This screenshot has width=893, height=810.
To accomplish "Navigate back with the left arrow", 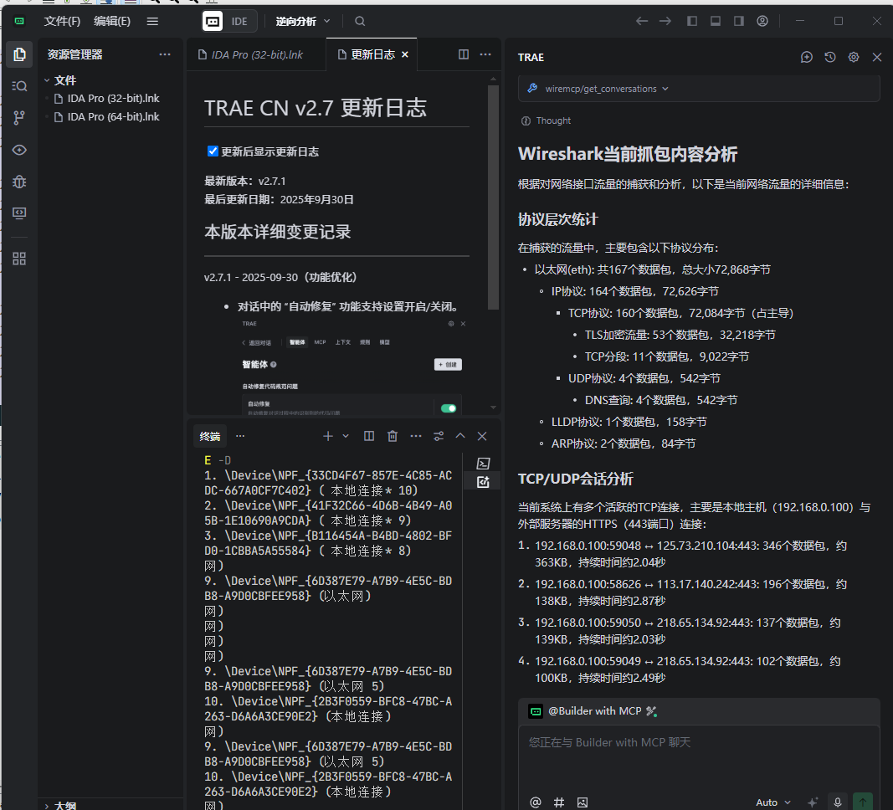I will pos(642,21).
